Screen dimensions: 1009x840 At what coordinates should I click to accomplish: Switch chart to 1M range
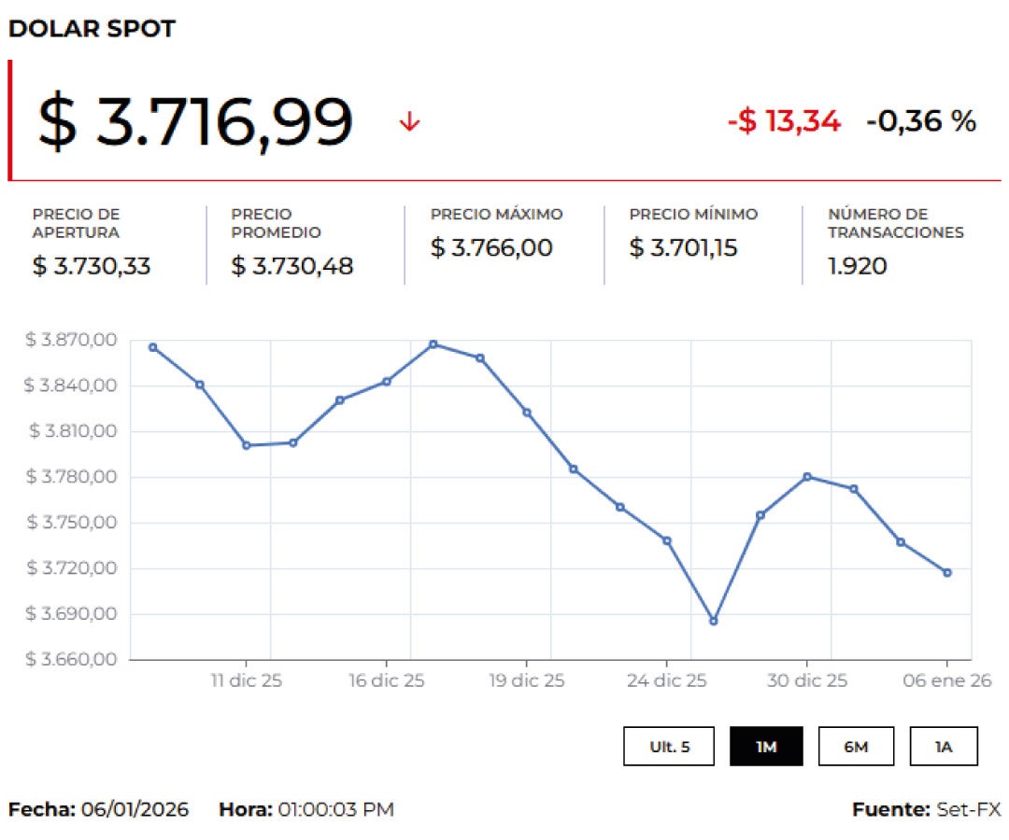click(766, 746)
